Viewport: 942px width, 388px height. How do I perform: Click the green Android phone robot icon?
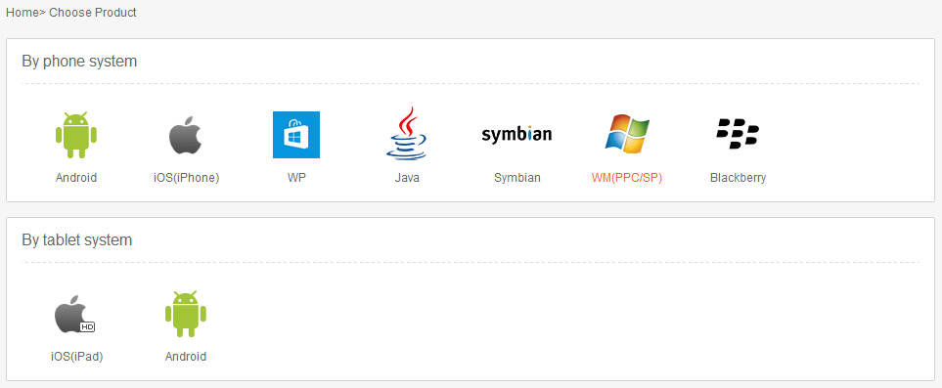click(x=76, y=135)
